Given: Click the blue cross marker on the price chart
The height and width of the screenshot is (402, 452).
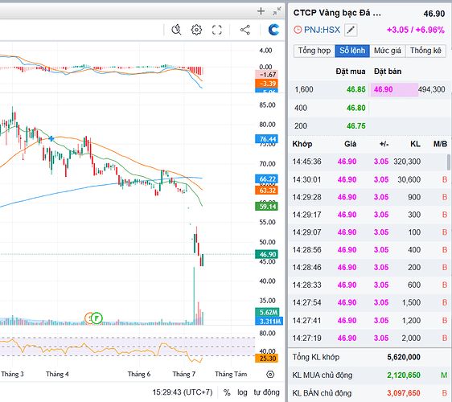Looking at the screenshot, I should (x=51, y=138).
